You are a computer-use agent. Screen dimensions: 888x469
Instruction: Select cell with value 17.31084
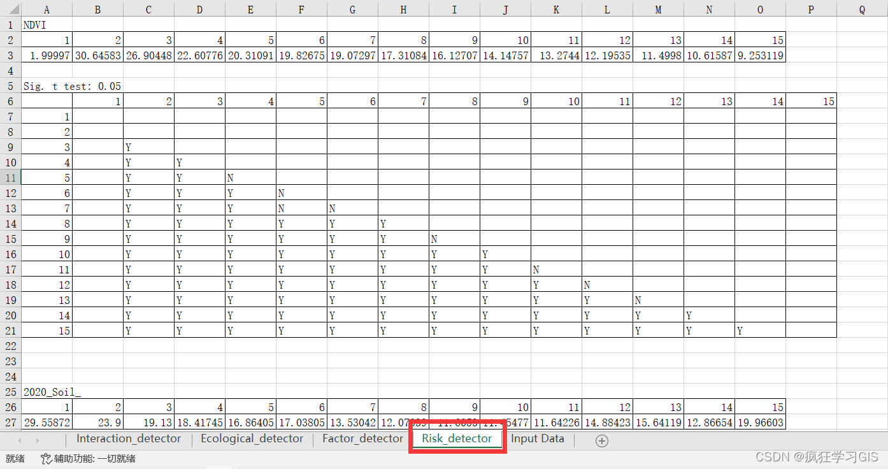pos(404,55)
